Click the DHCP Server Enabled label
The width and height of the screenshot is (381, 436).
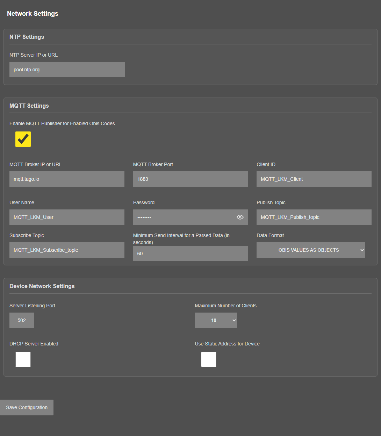[34, 344]
